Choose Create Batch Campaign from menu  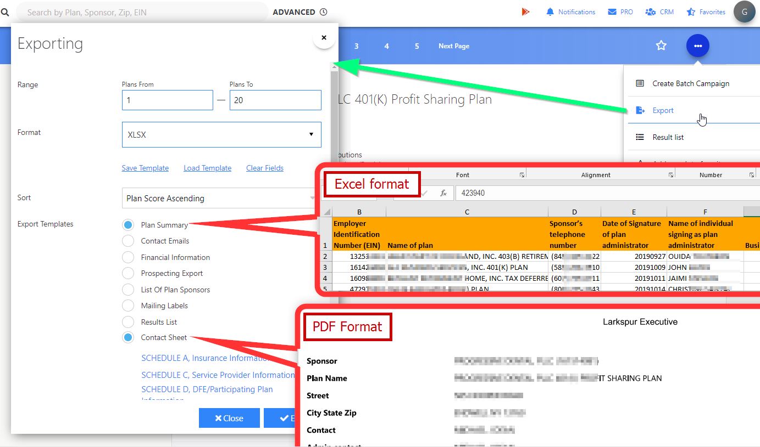click(690, 84)
